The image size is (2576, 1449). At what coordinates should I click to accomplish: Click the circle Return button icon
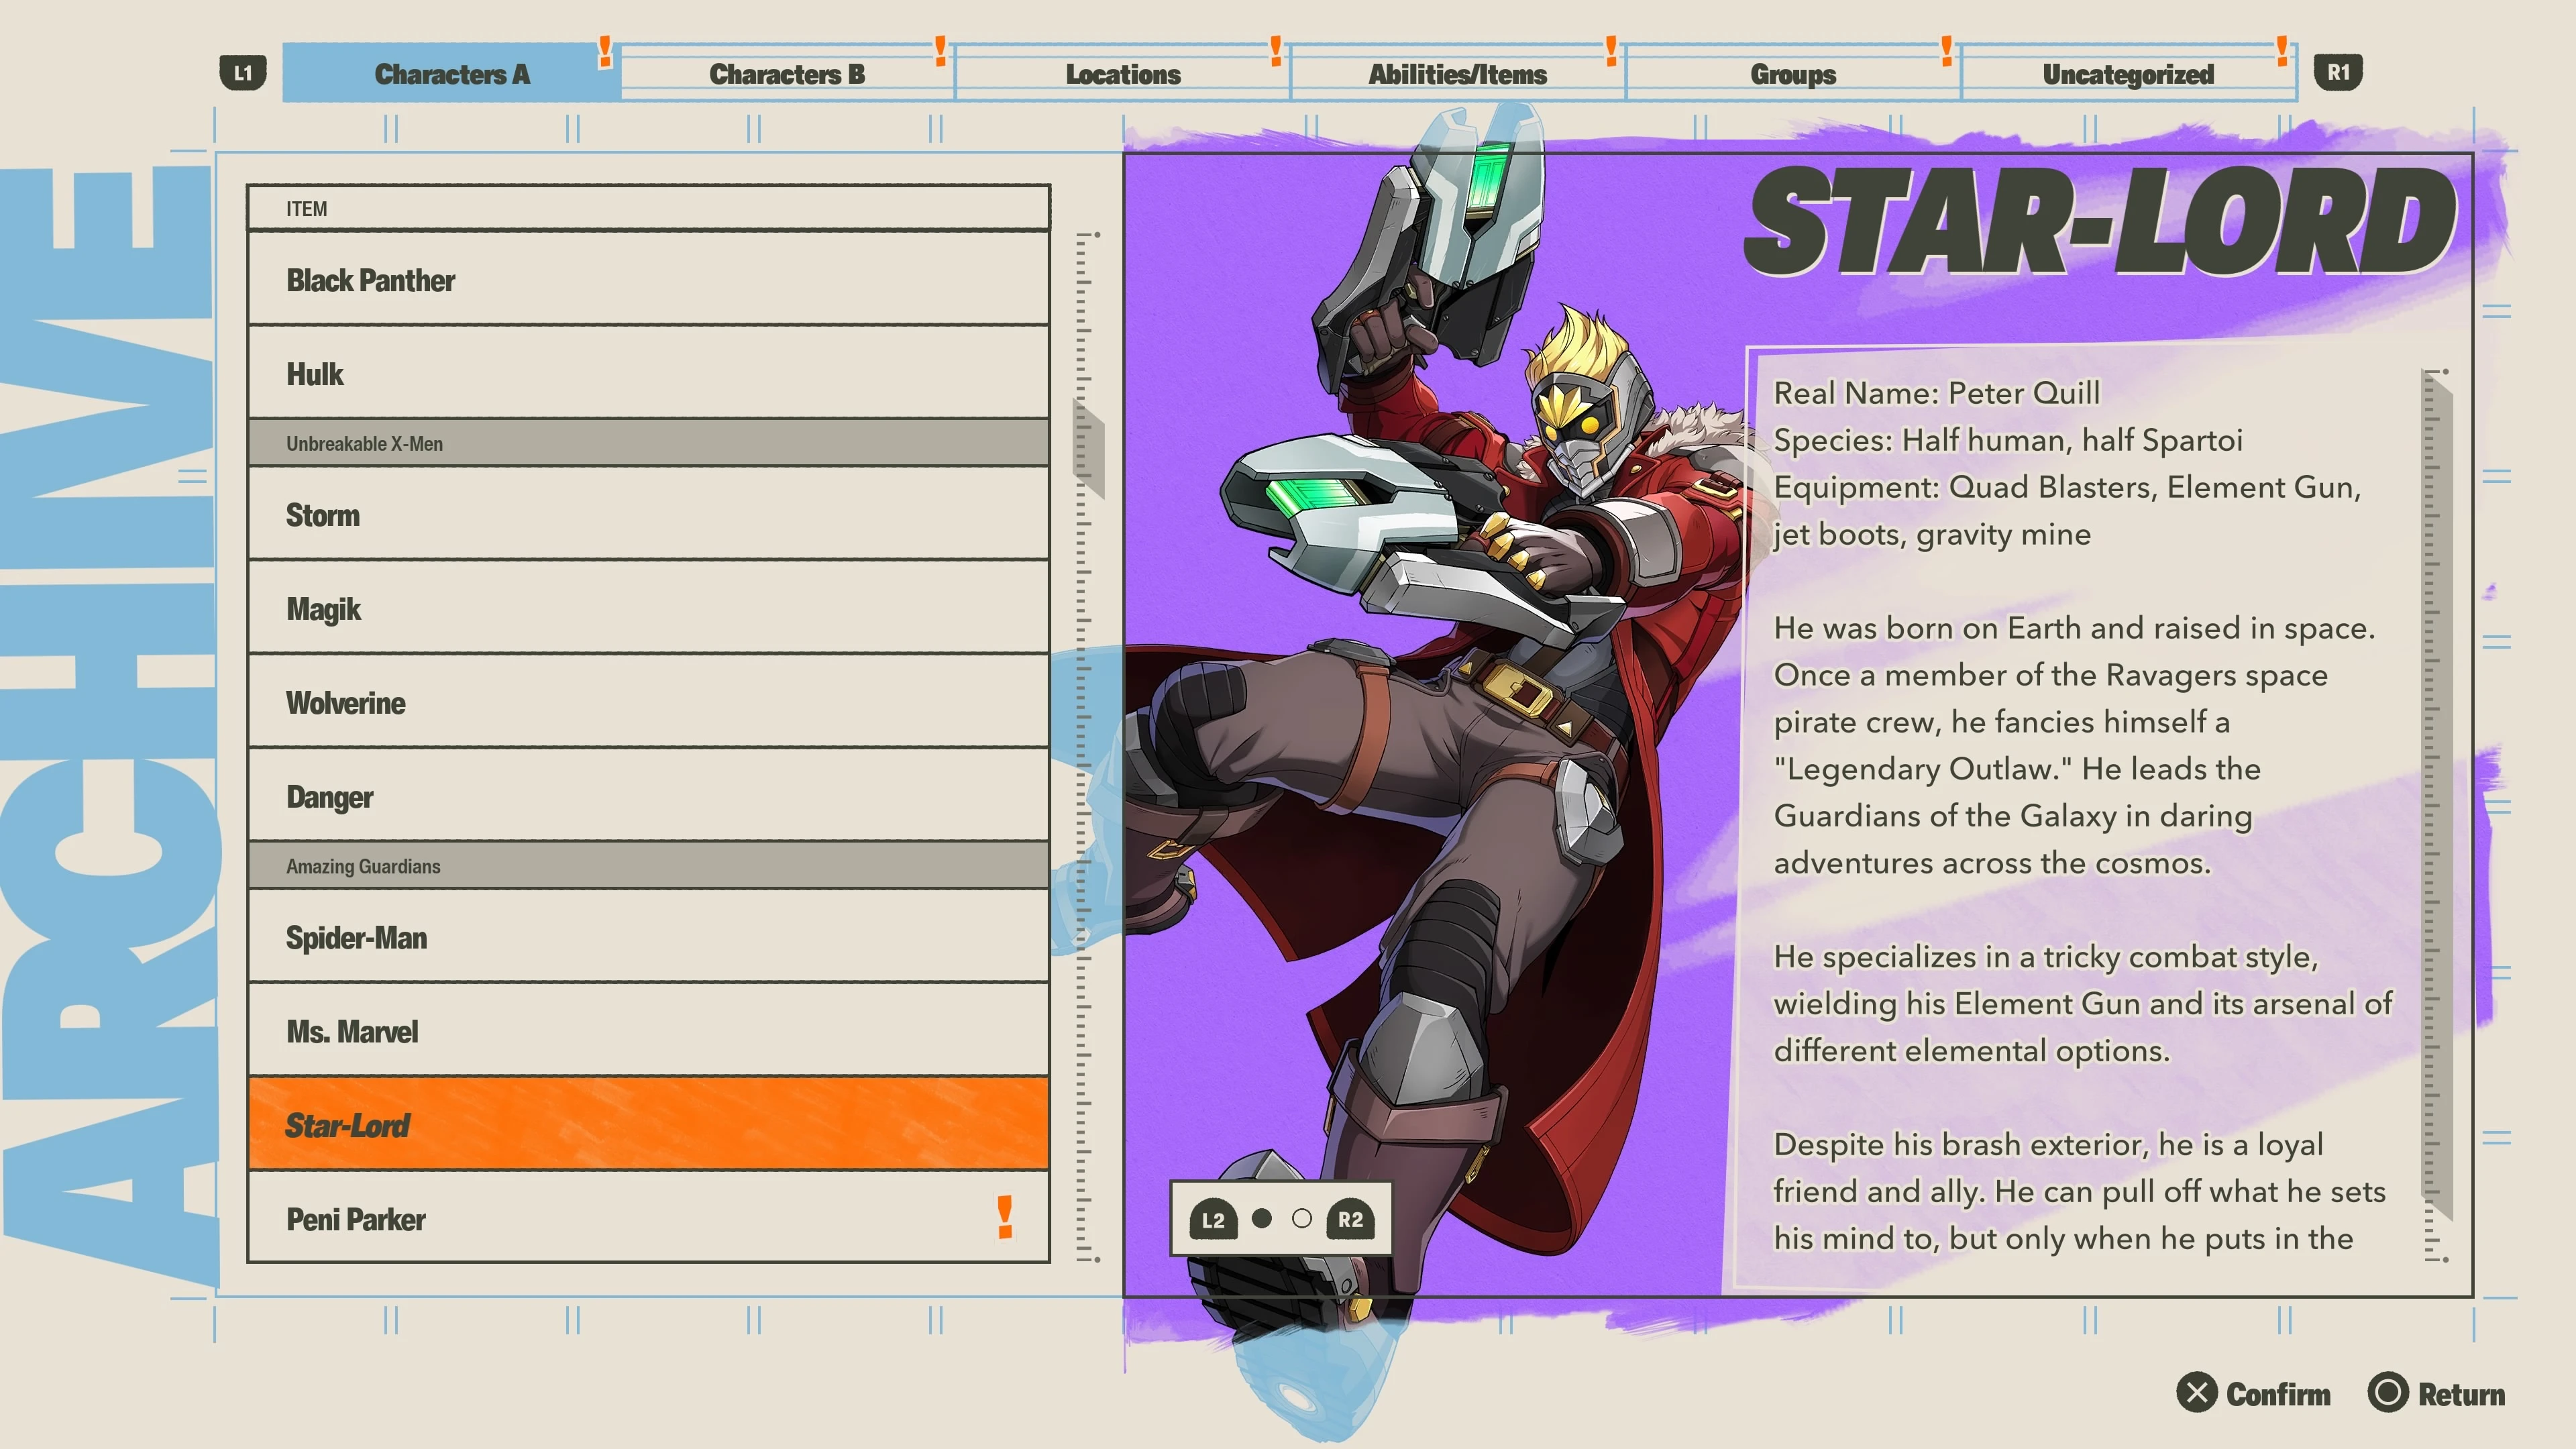tap(2388, 1393)
